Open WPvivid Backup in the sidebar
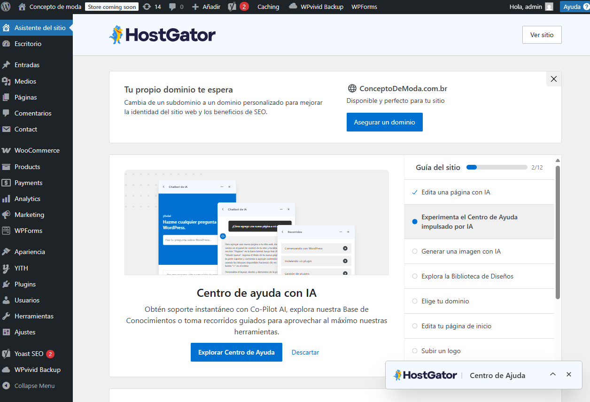The image size is (590, 402). point(36,370)
